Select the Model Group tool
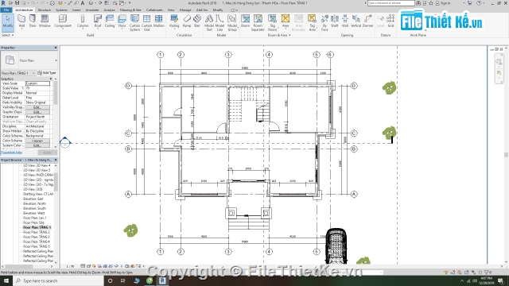Screen dimensions: 509x286 232,23
